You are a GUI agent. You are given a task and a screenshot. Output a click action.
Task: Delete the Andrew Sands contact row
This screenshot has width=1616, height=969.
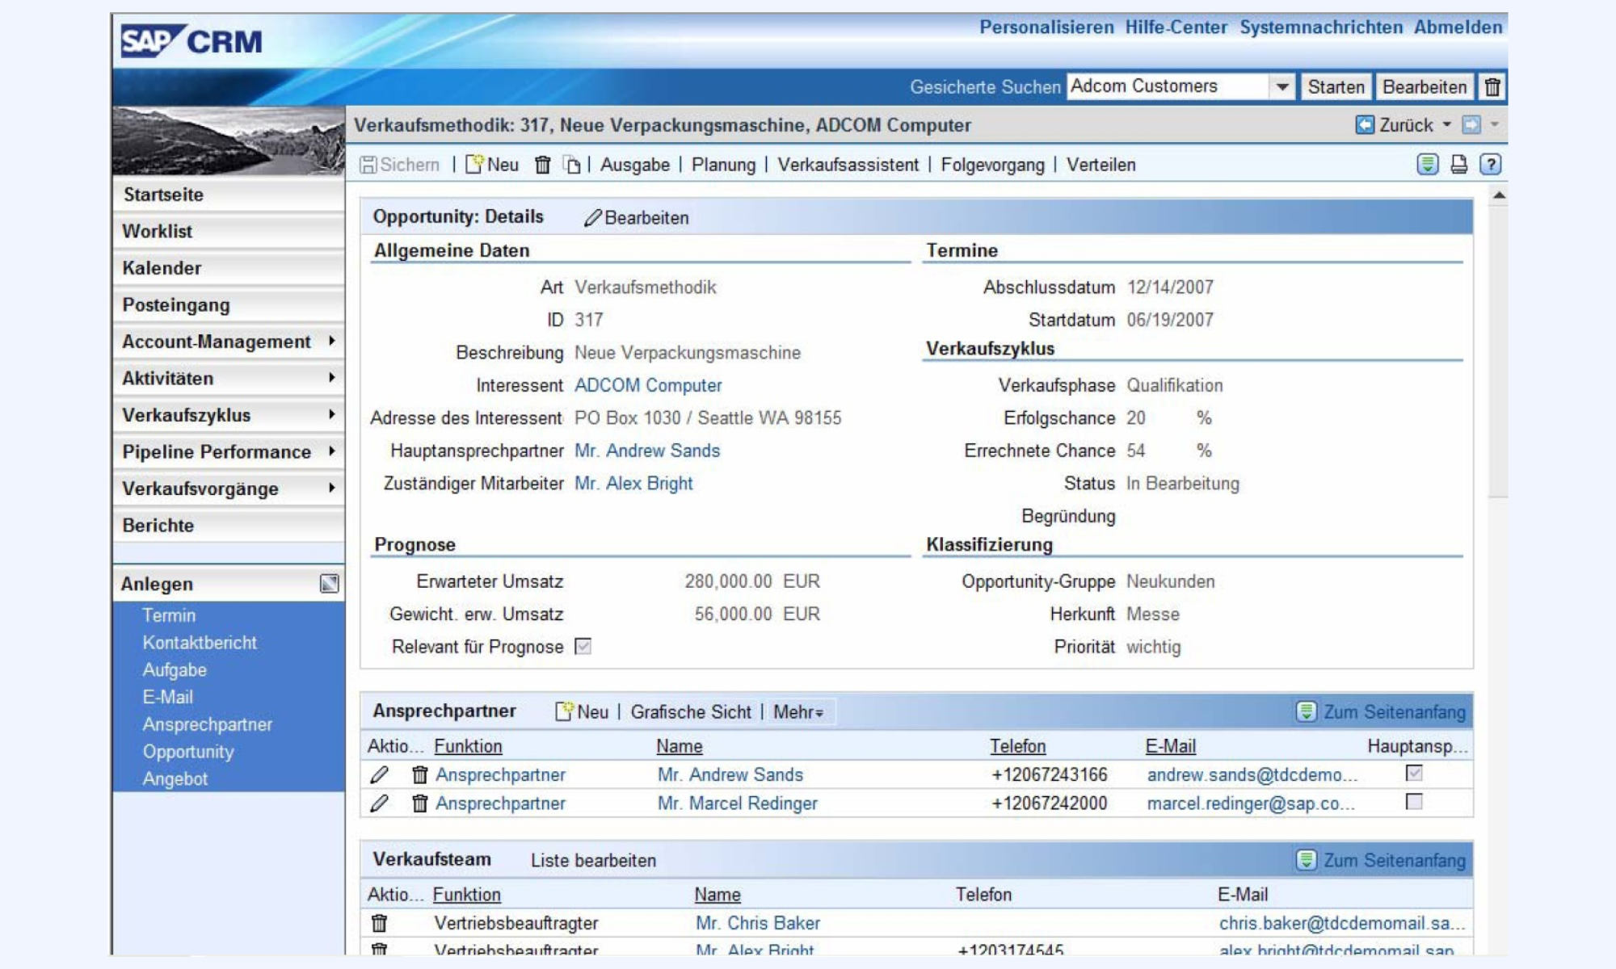(x=419, y=775)
